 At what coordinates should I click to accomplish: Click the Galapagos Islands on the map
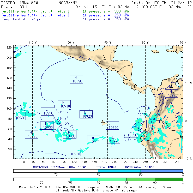[x=104, y=122]
